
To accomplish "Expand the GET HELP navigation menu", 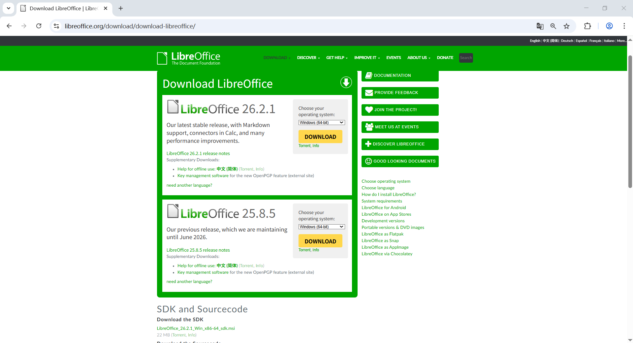I will (337, 58).
